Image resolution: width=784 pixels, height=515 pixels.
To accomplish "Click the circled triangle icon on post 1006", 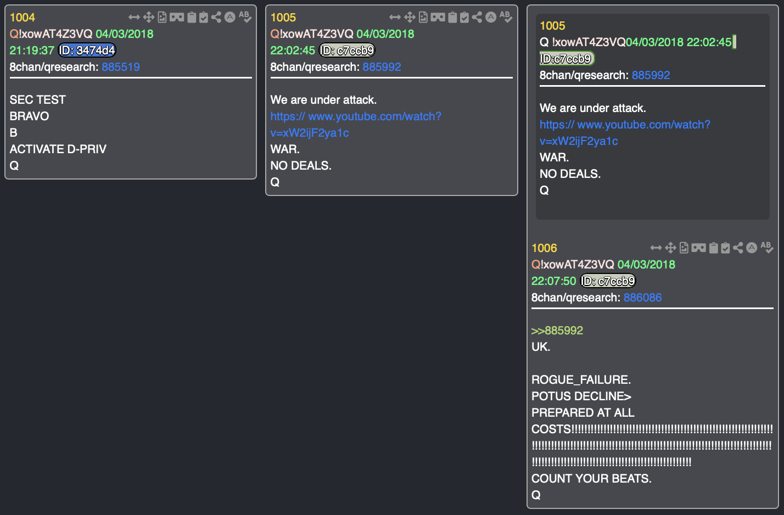I will 752,248.
